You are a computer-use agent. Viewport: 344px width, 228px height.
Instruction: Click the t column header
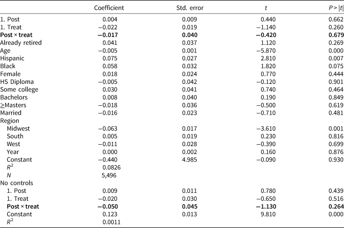coord(266,8)
